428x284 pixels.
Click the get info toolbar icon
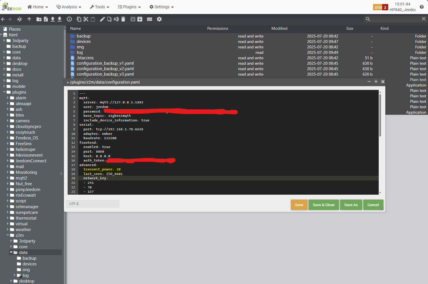point(69,19)
